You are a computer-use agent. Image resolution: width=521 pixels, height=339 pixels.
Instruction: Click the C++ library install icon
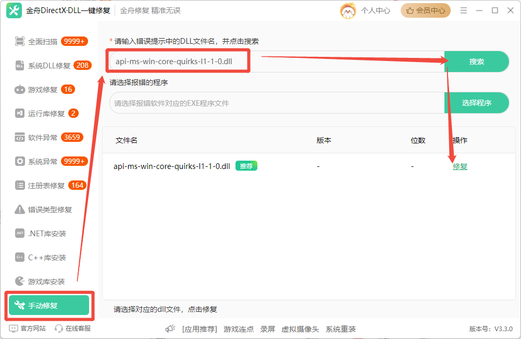point(20,257)
